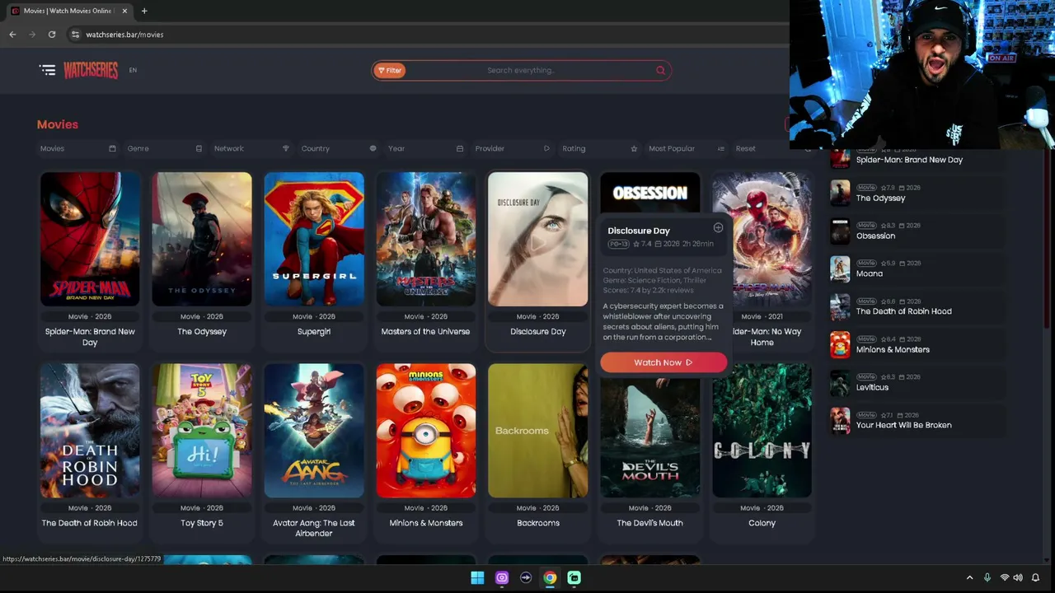
Task: Click the search magnifier icon
Action: tap(660, 70)
